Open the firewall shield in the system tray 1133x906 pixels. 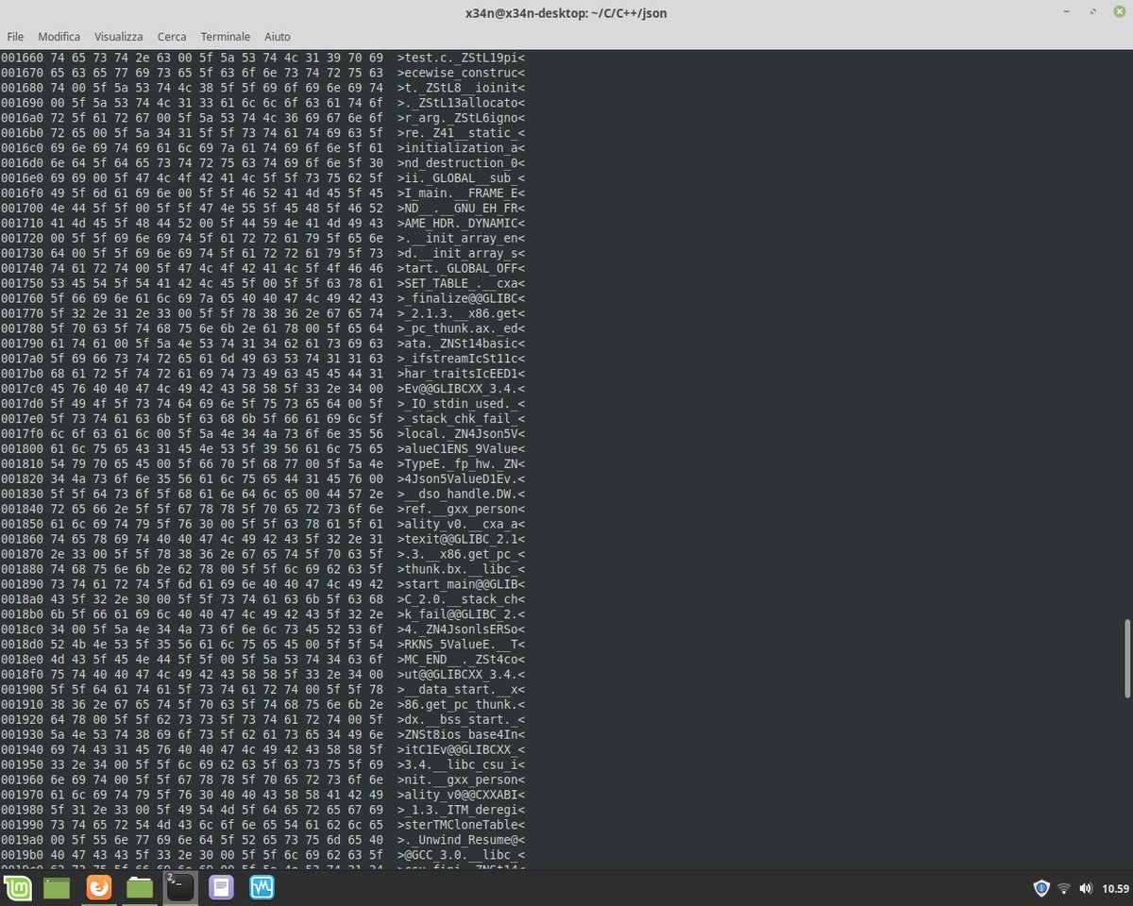click(1041, 887)
